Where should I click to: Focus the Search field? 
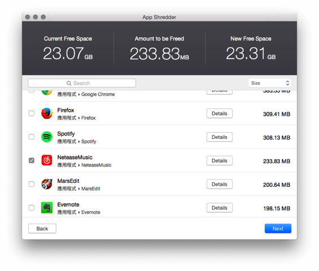click(x=82, y=83)
